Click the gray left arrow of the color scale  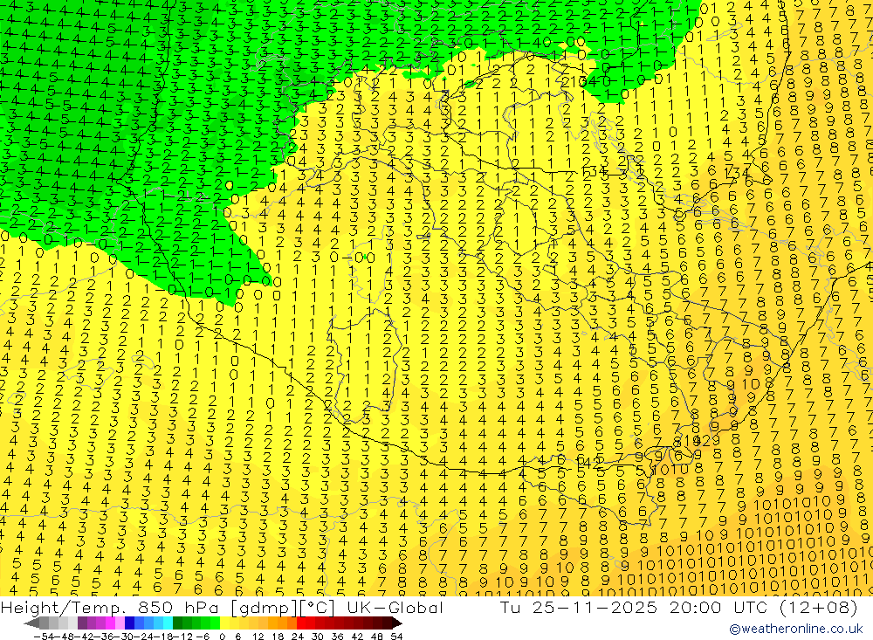point(31,623)
